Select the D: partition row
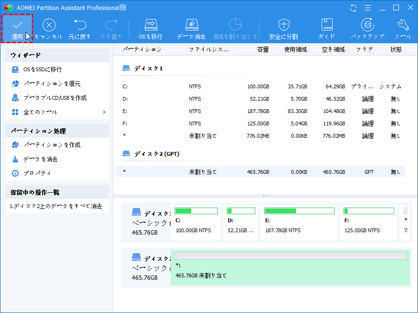Image resolution: width=418 pixels, height=313 pixels. [x=260, y=99]
